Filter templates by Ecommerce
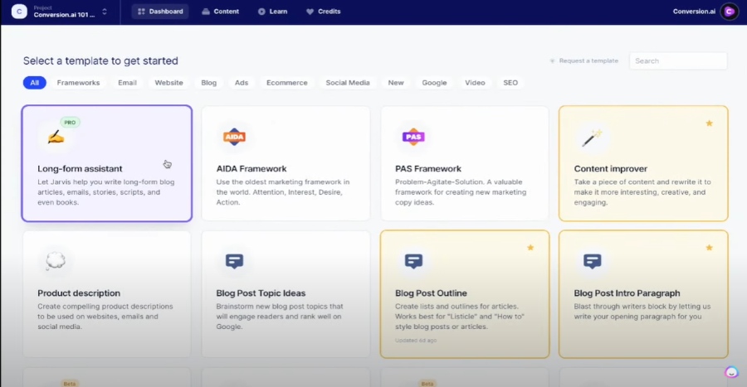 287,83
